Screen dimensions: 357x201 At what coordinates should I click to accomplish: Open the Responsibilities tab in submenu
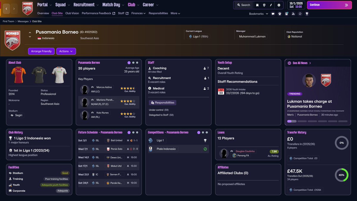158,13
